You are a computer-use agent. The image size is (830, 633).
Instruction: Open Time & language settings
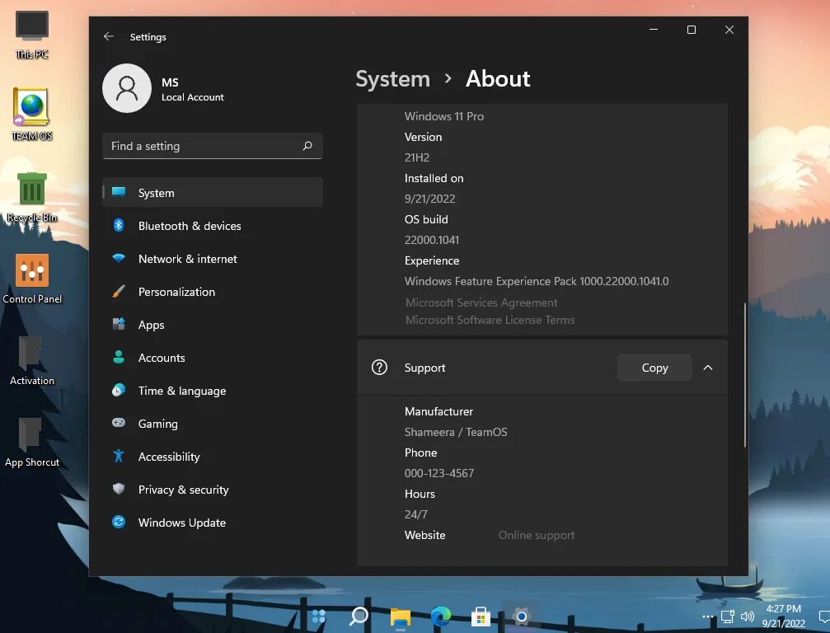[x=213, y=391]
